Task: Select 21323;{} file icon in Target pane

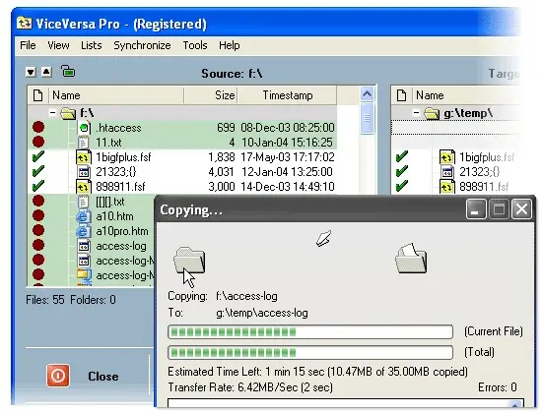Action: click(447, 172)
